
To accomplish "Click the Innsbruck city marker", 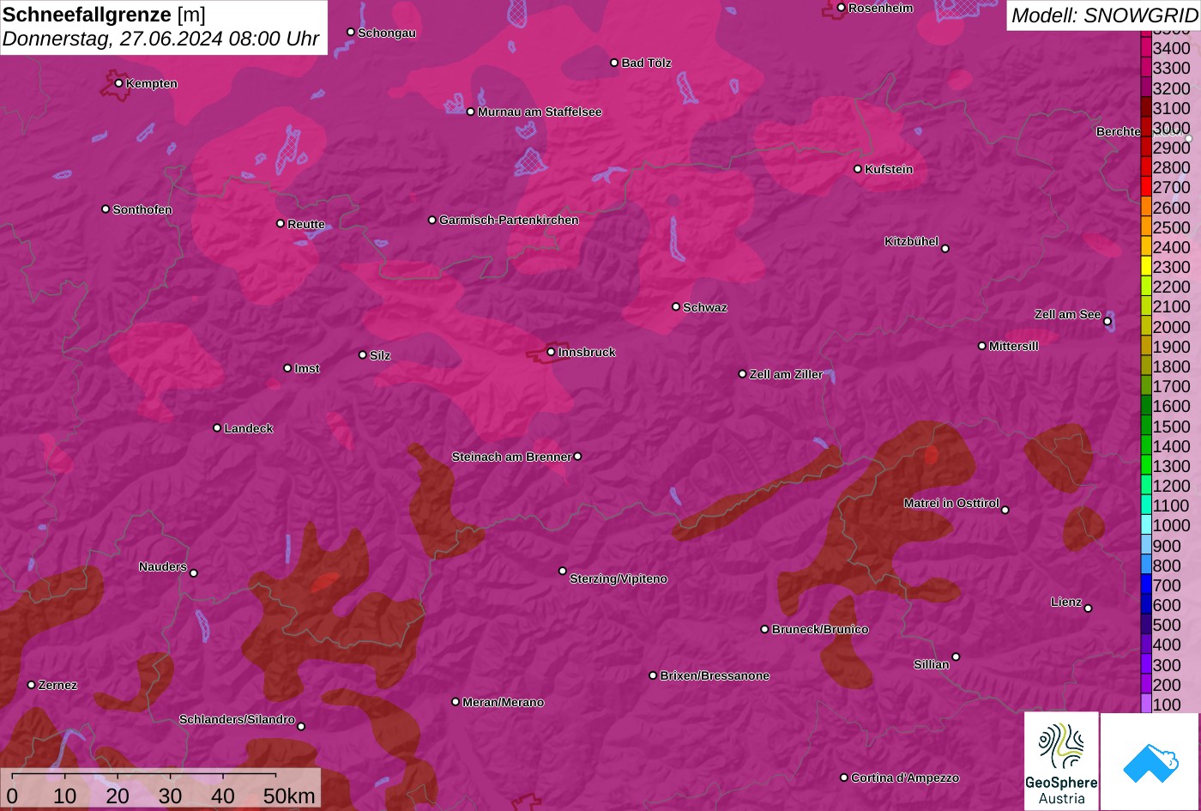I will point(551,352).
